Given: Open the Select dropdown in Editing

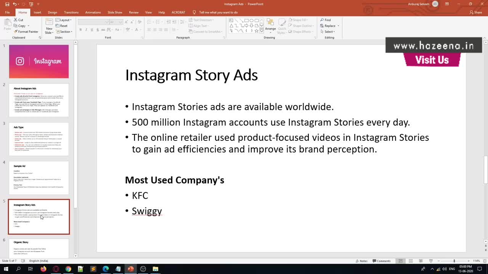Looking at the screenshot, I should (327, 32).
